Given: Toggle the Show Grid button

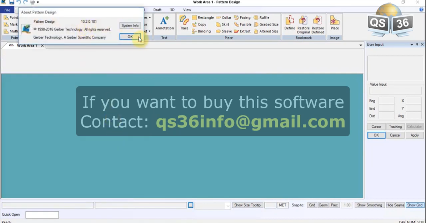Looking at the screenshot, I should coord(415,205).
